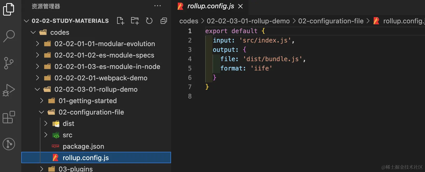Collapse the codes folder chevron

[33, 32]
